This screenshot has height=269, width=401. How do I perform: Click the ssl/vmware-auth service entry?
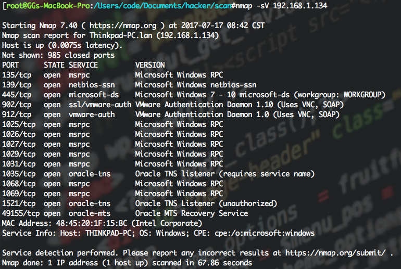point(100,105)
